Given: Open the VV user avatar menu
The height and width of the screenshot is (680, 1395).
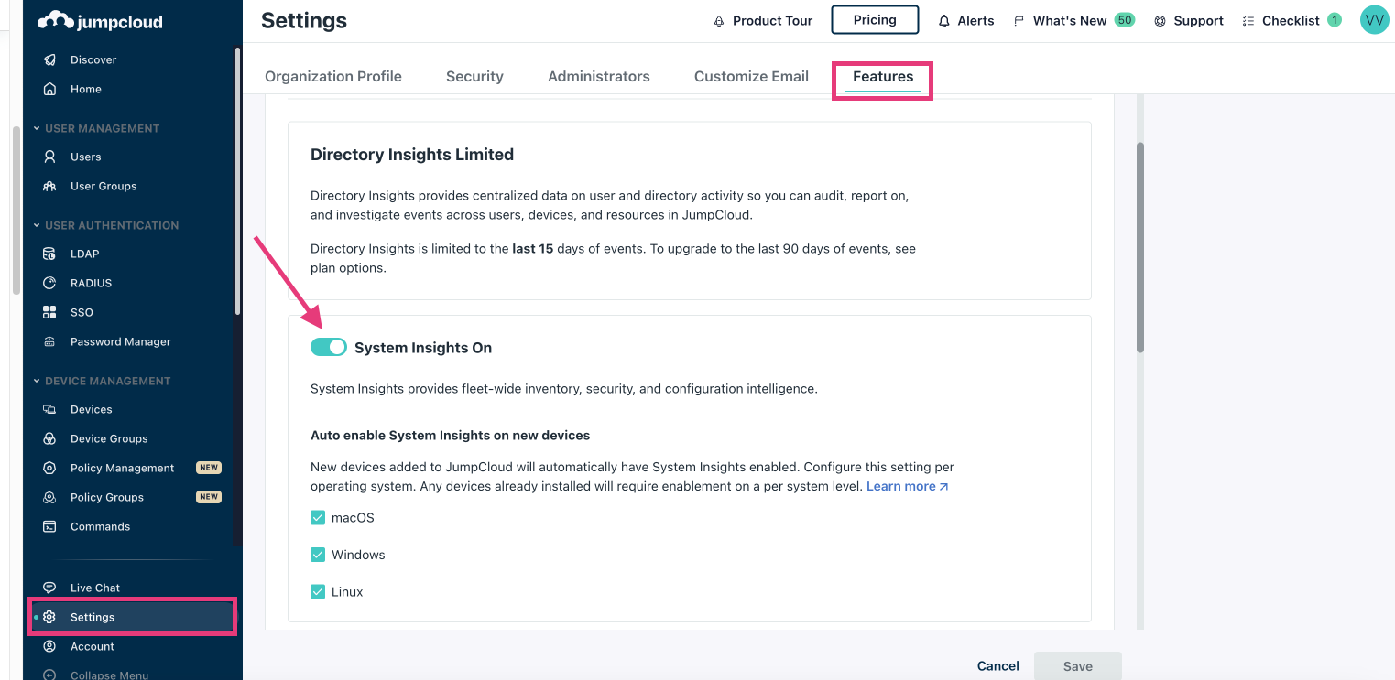Looking at the screenshot, I should [x=1375, y=20].
